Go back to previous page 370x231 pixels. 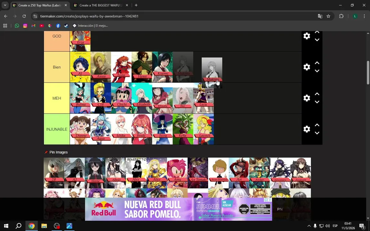6,16
